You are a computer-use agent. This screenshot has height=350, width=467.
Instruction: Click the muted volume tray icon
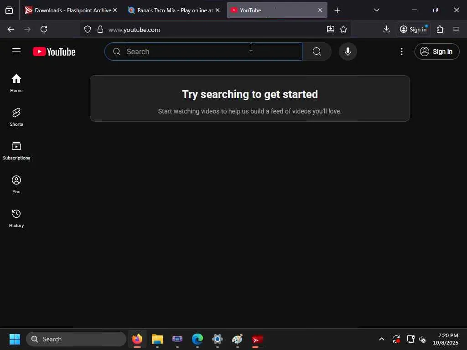pyautogui.click(x=422, y=339)
